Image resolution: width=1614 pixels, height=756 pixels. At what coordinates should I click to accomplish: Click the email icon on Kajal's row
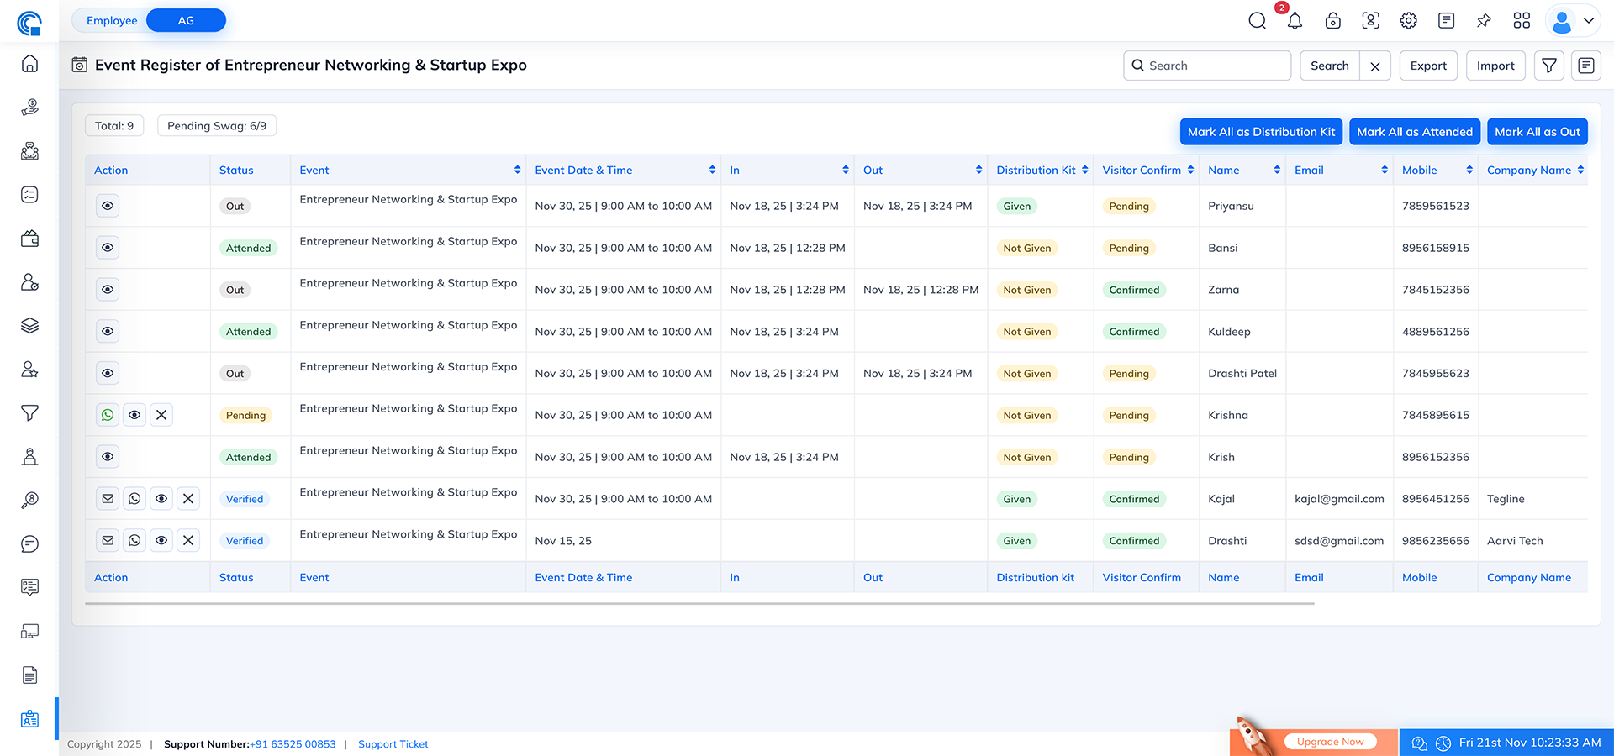tap(107, 498)
